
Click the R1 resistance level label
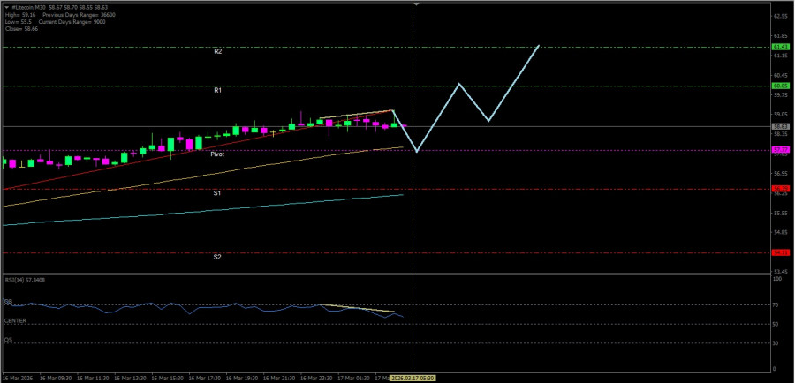[x=217, y=90]
